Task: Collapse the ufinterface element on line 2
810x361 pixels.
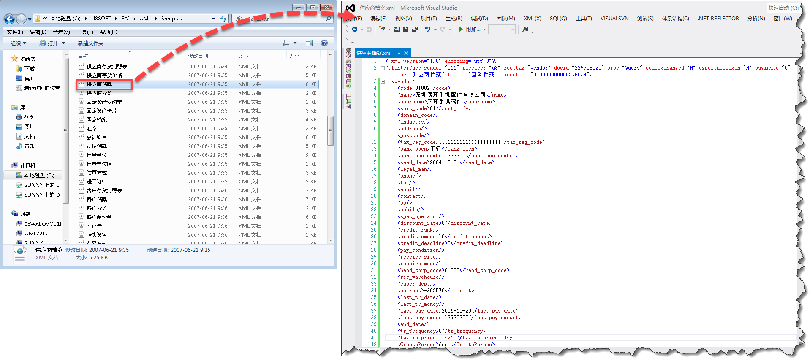Action: (383, 68)
